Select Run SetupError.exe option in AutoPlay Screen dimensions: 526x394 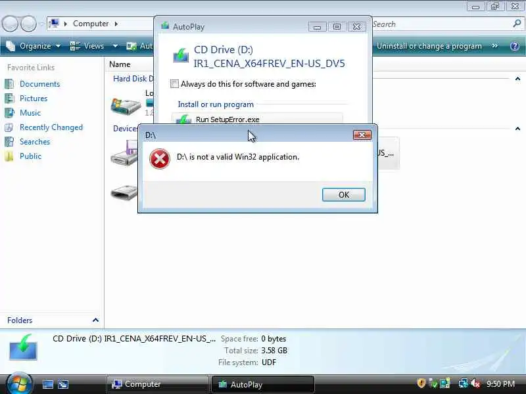tap(257, 119)
